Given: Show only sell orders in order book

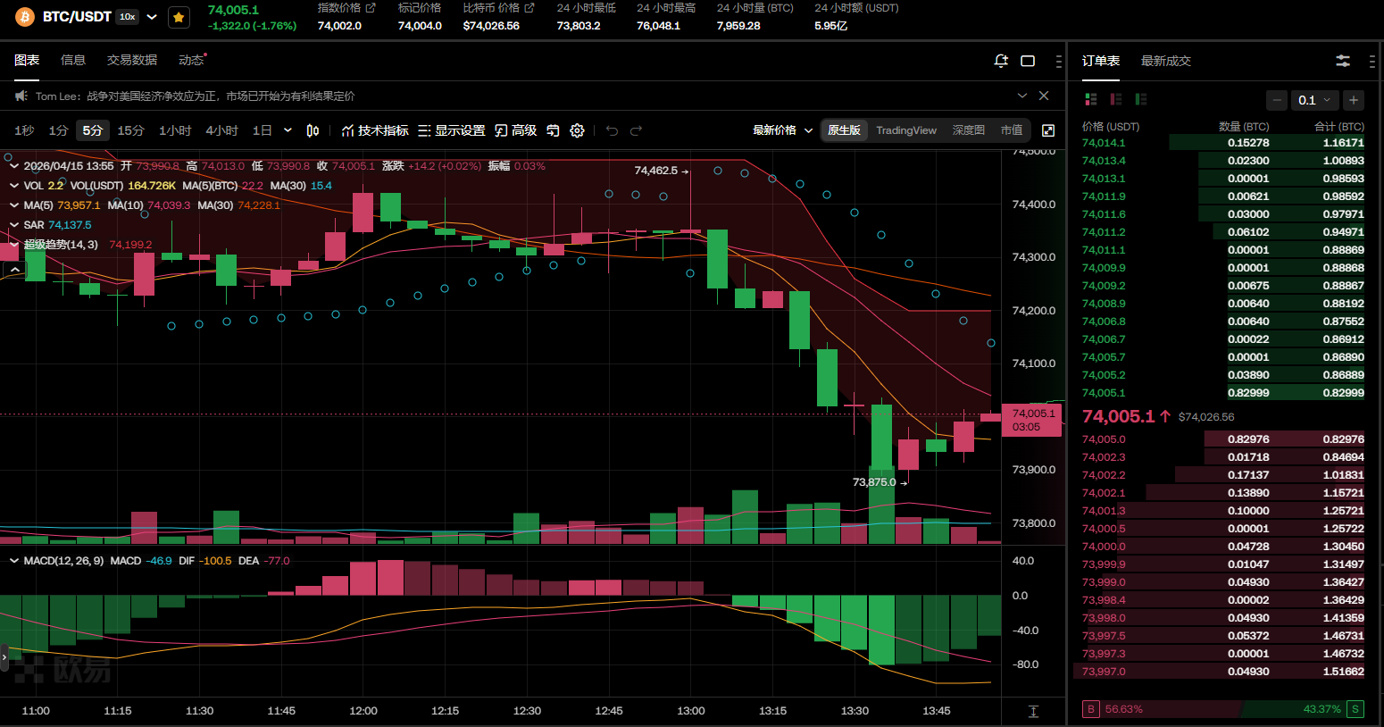Looking at the screenshot, I should [1115, 99].
